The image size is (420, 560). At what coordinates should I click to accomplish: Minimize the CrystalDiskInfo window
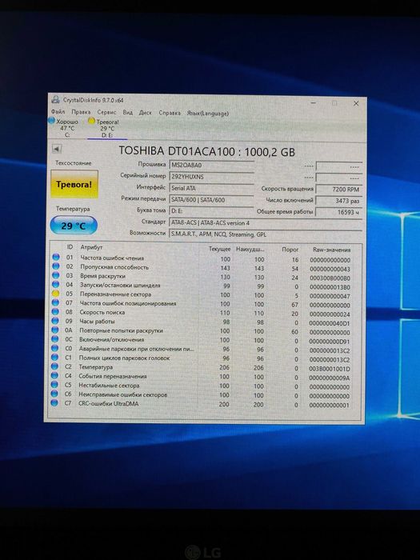coord(314,102)
